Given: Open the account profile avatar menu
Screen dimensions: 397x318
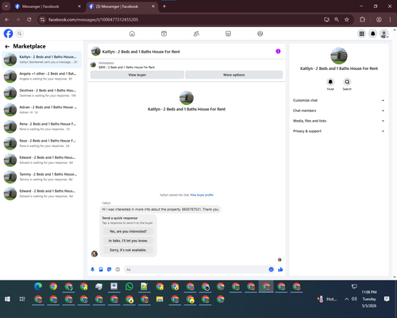Looking at the screenshot, I should pyautogui.click(x=384, y=33).
